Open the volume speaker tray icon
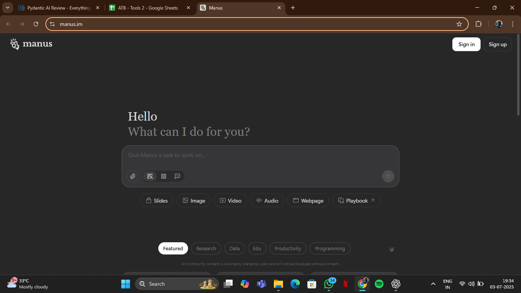This screenshot has height=293, width=521. pyautogui.click(x=471, y=284)
